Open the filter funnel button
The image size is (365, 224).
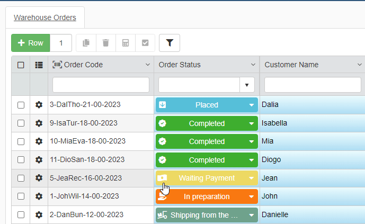pyautogui.click(x=170, y=43)
